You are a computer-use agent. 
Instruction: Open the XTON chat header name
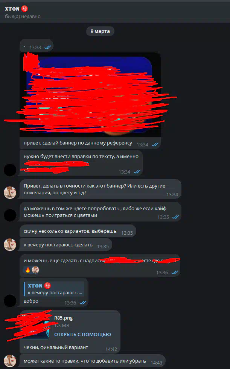[x=12, y=9]
